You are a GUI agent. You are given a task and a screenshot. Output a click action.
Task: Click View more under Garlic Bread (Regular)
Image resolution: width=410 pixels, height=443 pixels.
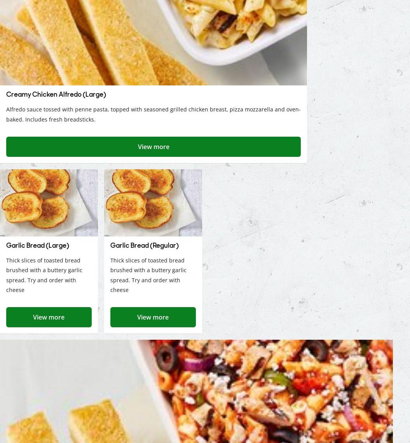point(153,317)
